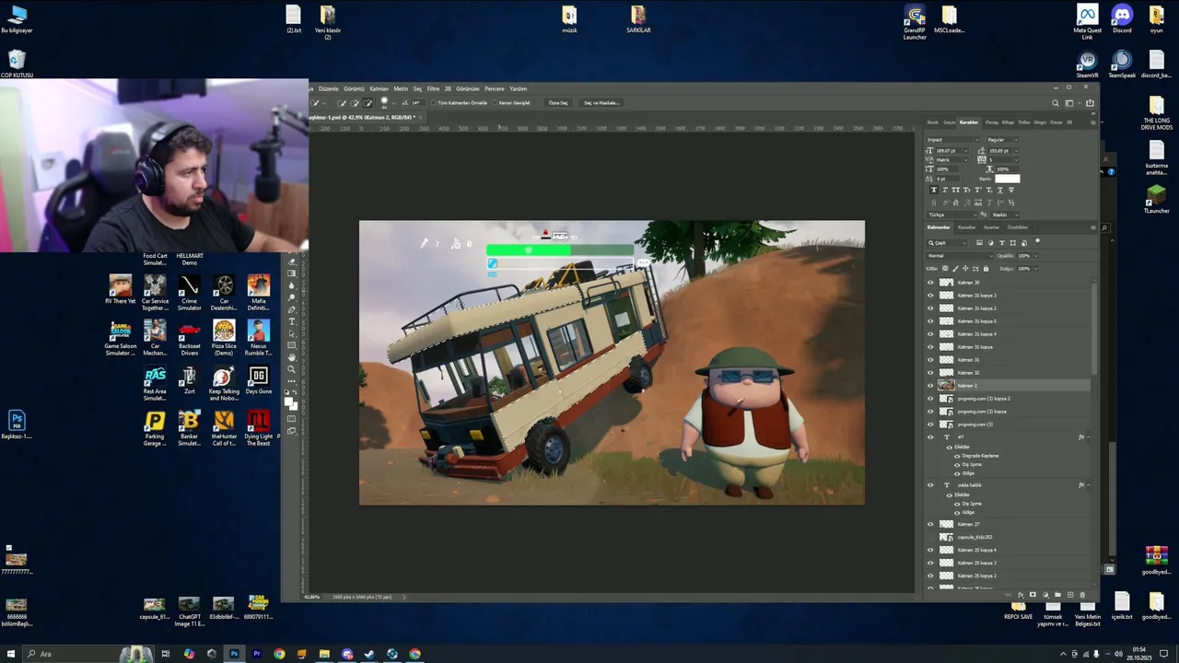Hide the Katman 2 layer
Screen dimensions: 1179x663
coord(930,386)
